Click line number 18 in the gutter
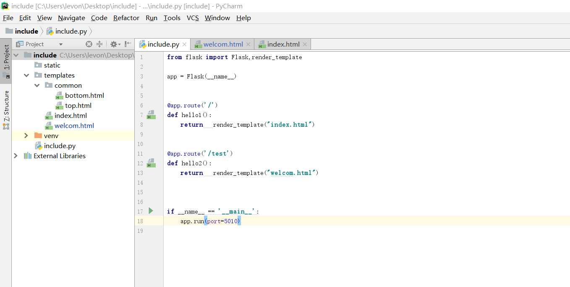Screen dimensions: 570x287 click(140, 221)
